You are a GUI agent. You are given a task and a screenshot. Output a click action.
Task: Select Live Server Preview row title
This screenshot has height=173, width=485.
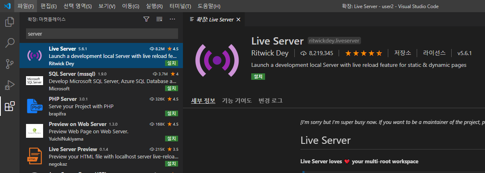coord(73,149)
